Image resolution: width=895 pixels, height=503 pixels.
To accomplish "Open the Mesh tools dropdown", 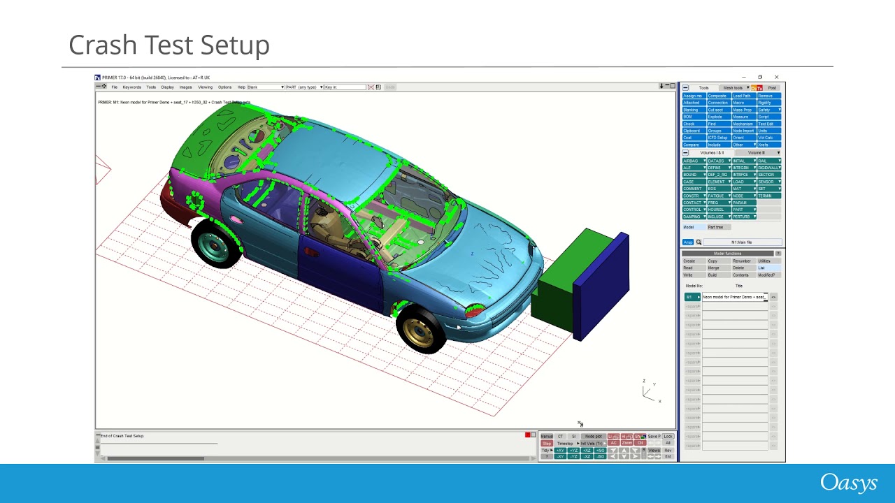I will 735,88.
